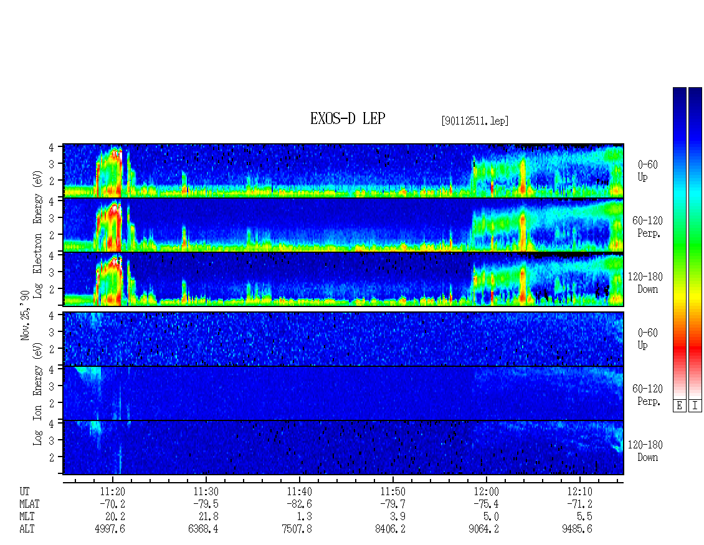Image resolution: width=704 pixels, height=545 pixels.
Task: Click the MLT value 21.8
Action: pyautogui.click(x=209, y=517)
